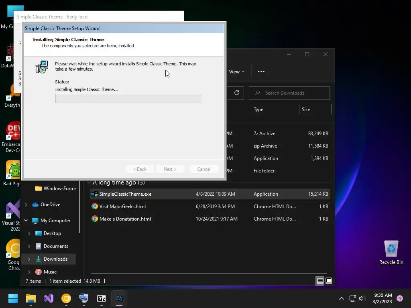Open the clock and date flyout

(x=383, y=298)
